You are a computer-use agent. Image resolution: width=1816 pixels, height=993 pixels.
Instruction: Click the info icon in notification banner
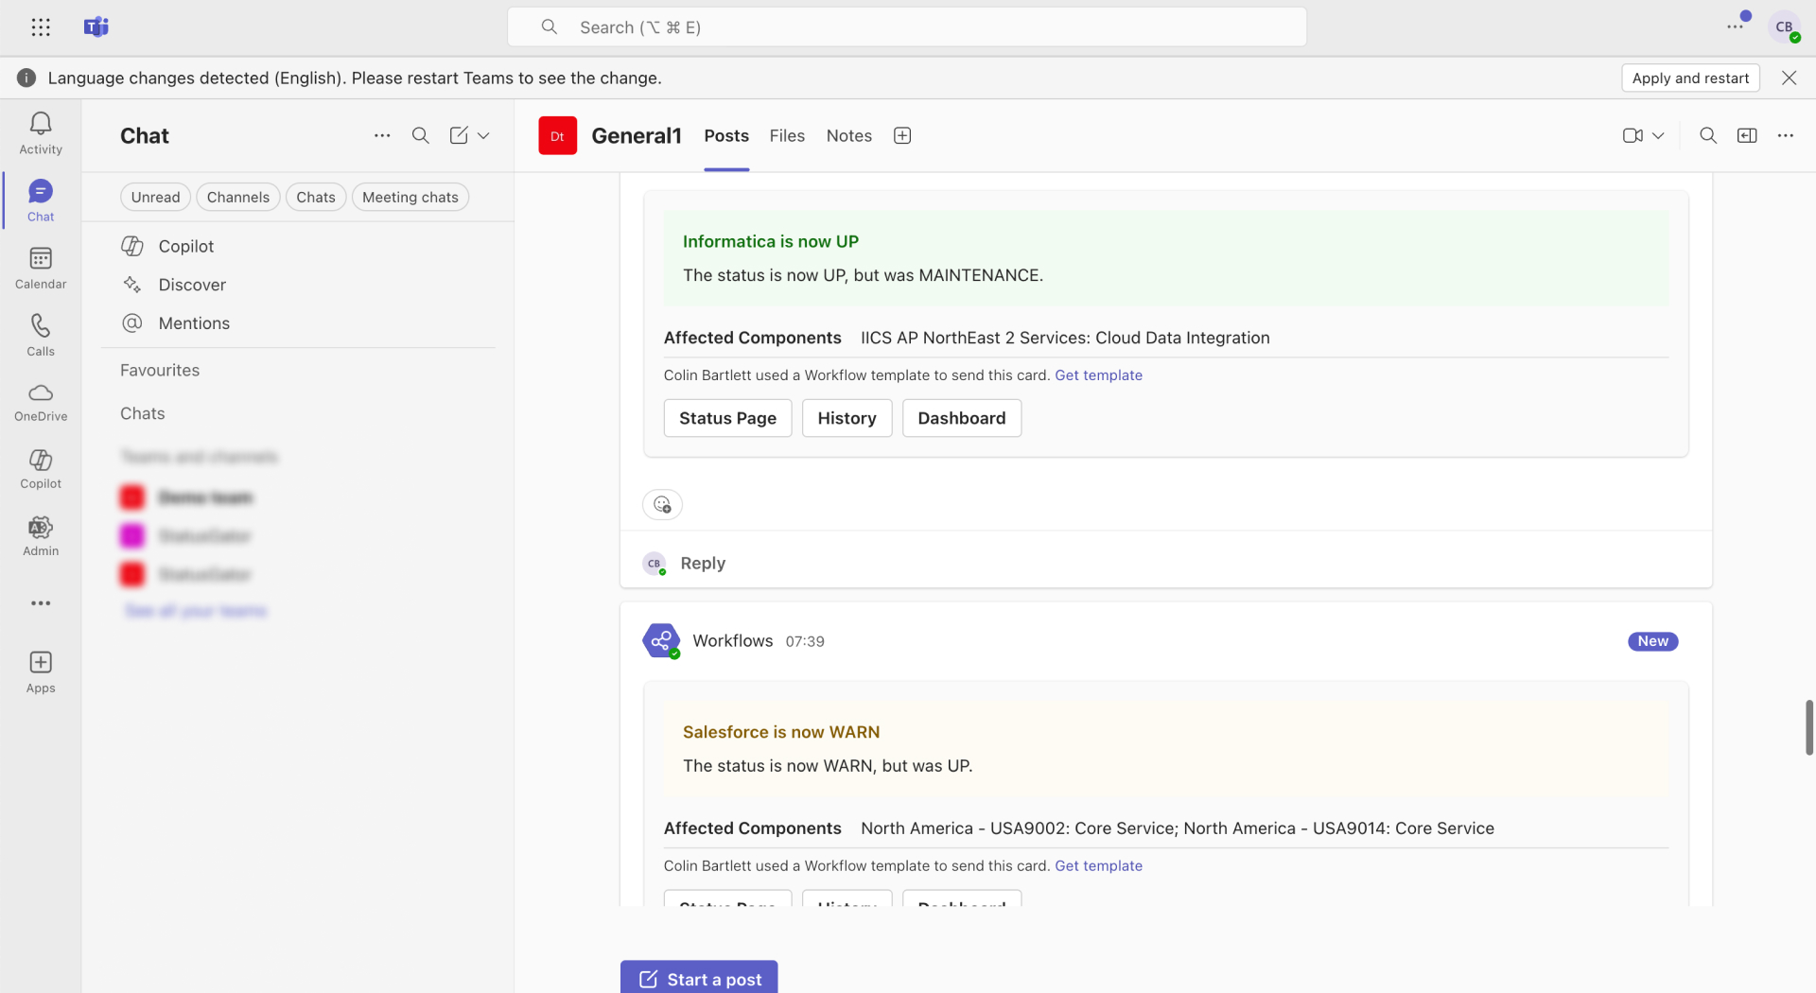point(26,78)
